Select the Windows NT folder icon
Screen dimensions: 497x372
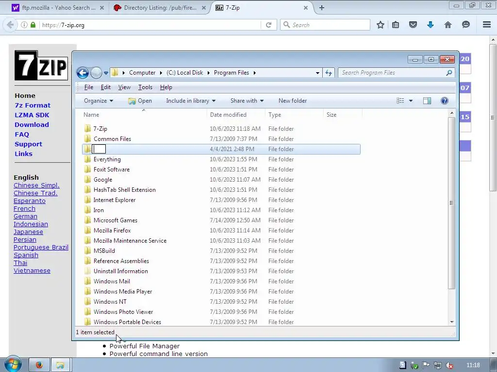click(x=88, y=301)
